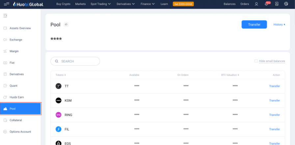The width and height of the screenshot is (295, 145).
Task: Click the RING token name
Action: pos(68,115)
